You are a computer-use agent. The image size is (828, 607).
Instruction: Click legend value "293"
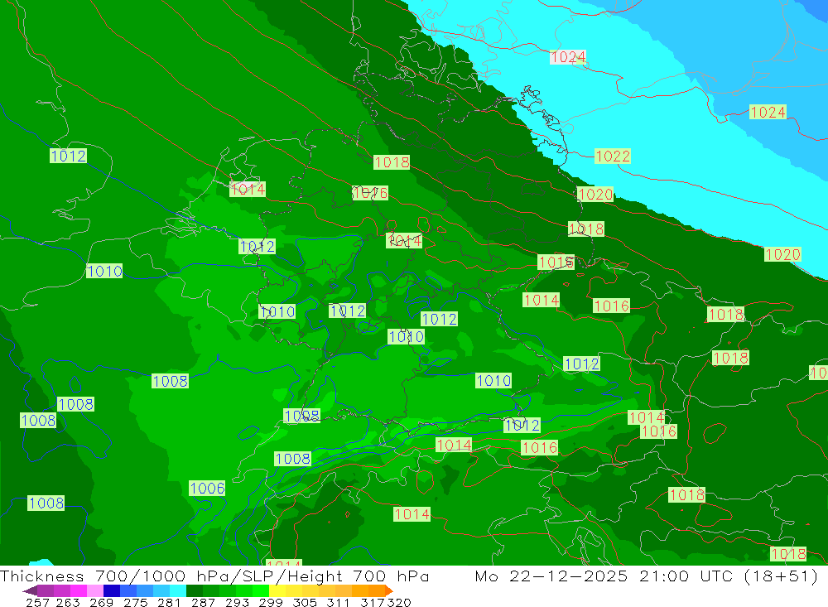(x=235, y=602)
